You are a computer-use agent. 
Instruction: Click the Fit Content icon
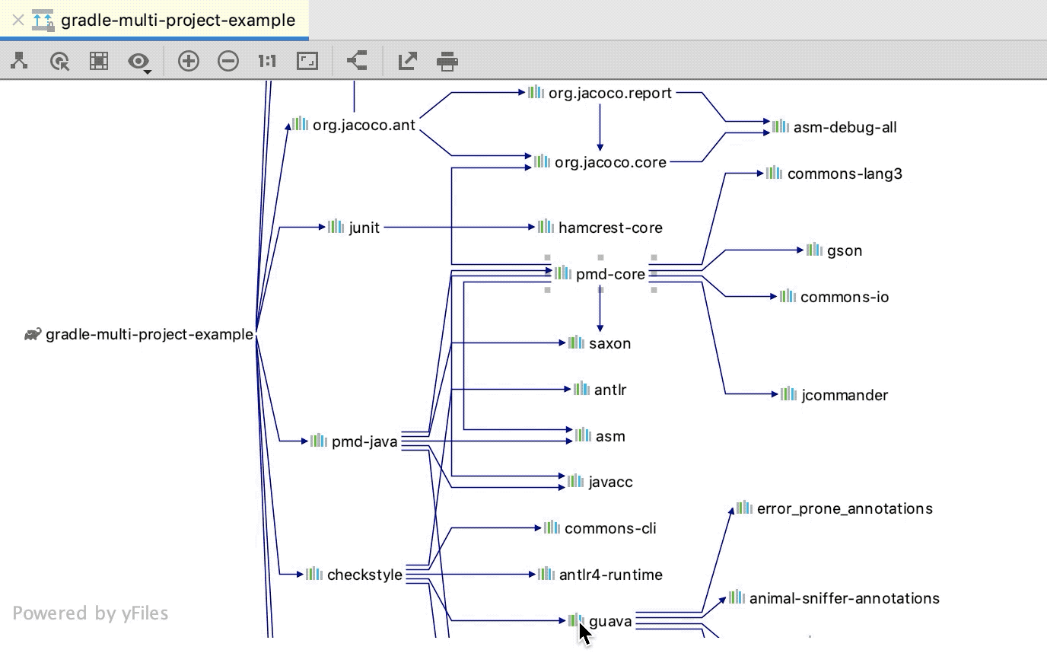(x=306, y=62)
